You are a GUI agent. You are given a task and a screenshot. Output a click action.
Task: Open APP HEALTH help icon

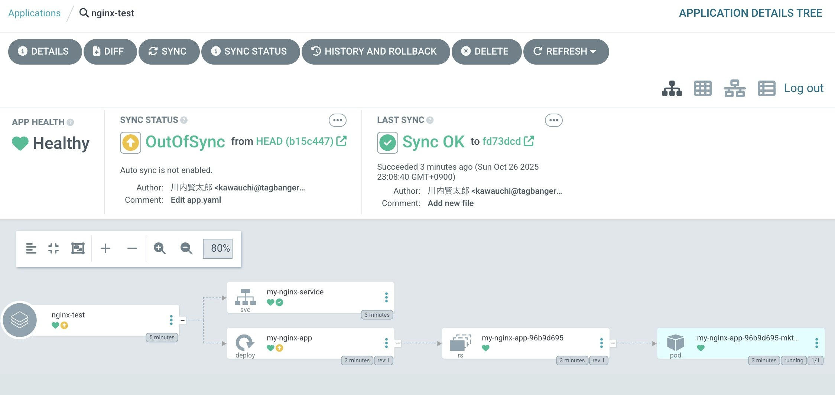click(x=70, y=122)
